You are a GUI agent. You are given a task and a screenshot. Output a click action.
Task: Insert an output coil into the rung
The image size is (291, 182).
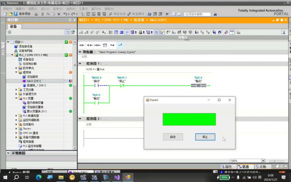click(x=97, y=45)
